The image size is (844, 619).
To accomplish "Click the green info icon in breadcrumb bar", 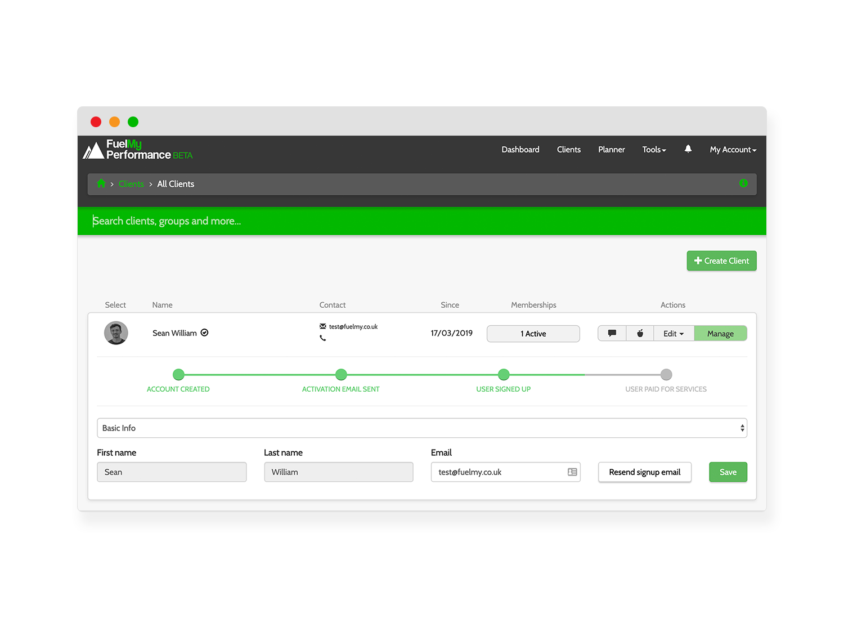I will coord(743,183).
